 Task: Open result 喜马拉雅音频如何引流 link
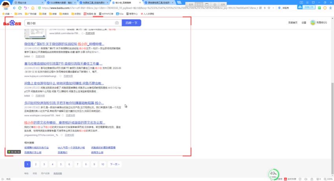click(x=63, y=63)
